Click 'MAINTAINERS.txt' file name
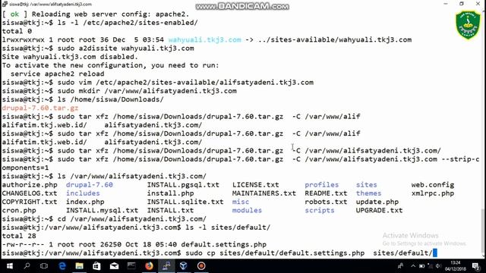Viewport: 486px width, 273px height. point(264,193)
